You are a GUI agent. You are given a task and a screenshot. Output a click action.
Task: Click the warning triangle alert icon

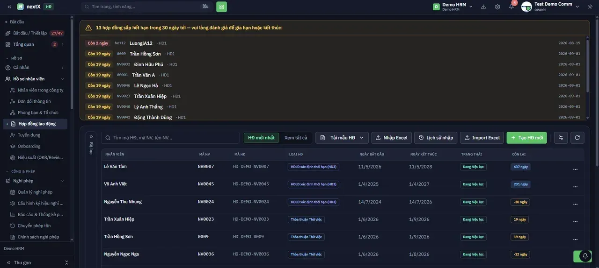[88, 28]
